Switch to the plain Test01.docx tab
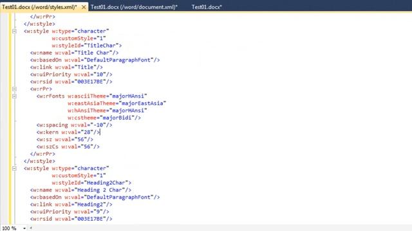This screenshot has width=412, height=231. coord(207,7)
